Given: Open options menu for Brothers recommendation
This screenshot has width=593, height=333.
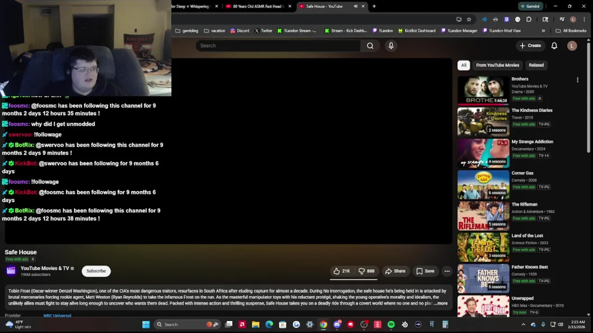Looking at the screenshot, I should click(x=577, y=80).
